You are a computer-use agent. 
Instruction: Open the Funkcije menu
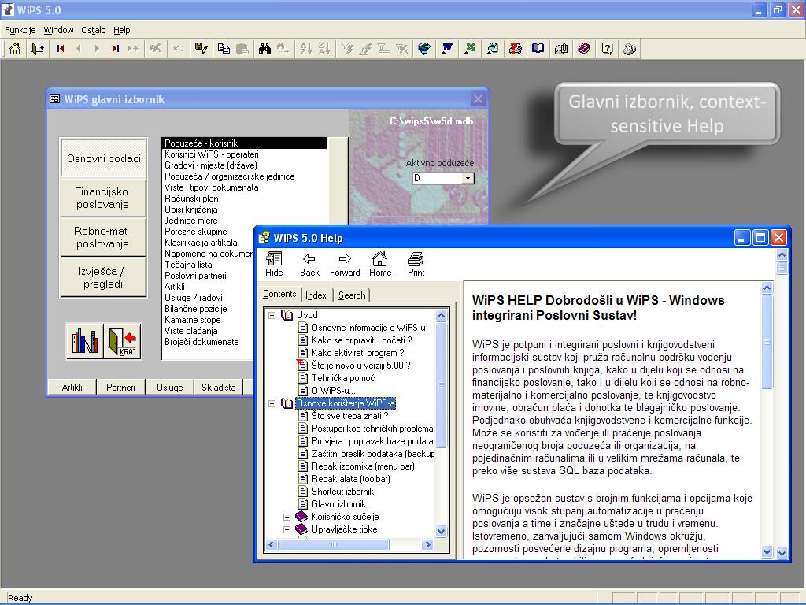pyautogui.click(x=20, y=30)
